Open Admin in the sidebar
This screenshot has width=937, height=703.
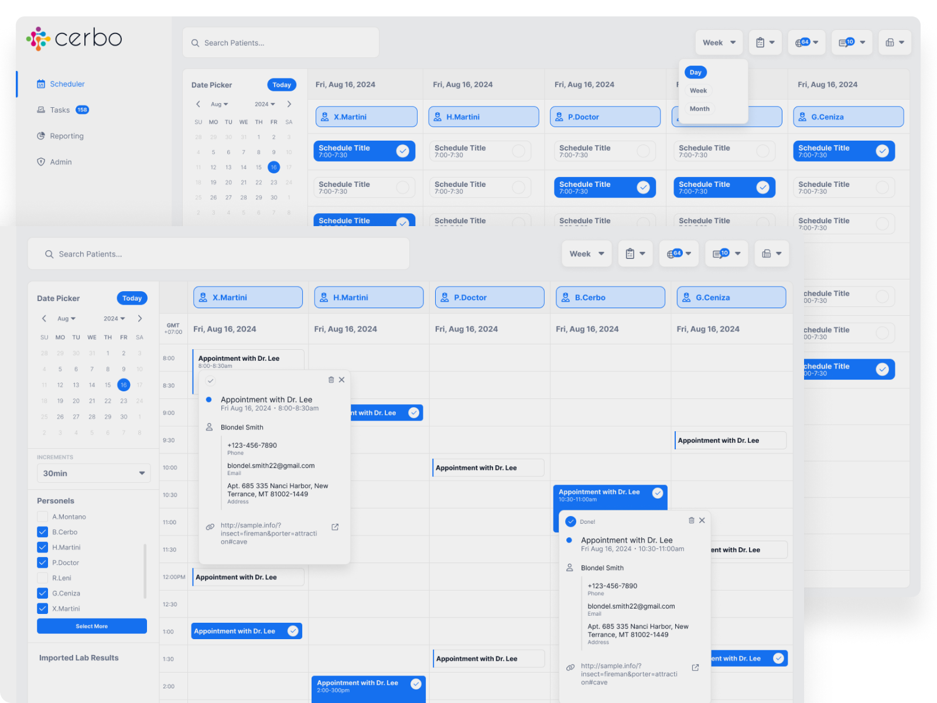tap(61, 162)
